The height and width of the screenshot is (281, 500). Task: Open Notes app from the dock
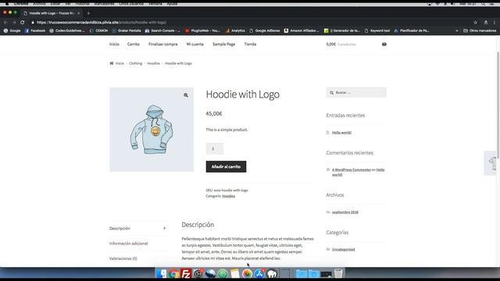[235, 274]
